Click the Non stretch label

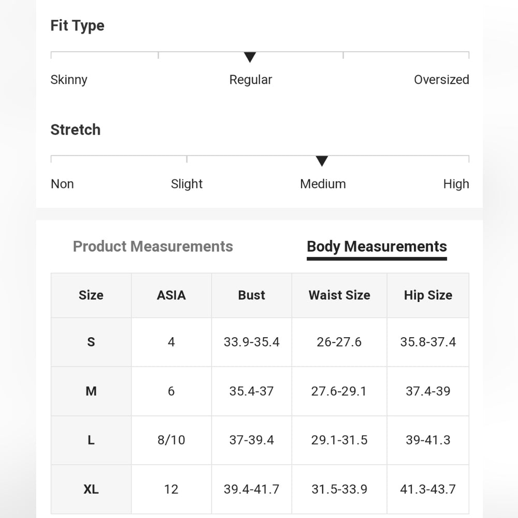62,184
